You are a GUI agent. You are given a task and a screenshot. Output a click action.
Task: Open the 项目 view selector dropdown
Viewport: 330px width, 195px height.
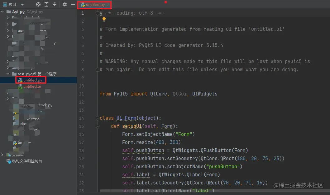click(22, 5)
